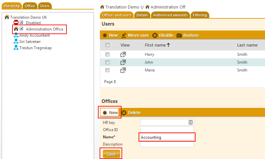This screenshot has width=265, height=159.
Task: Click the sort arrow next to First name
Action: pos(168,45)
